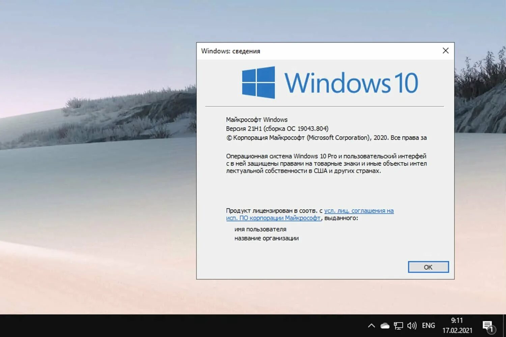The height and width of the screenshot is (337, 506).
Task: Click the Show desktop strip
Action: [504, 326]
